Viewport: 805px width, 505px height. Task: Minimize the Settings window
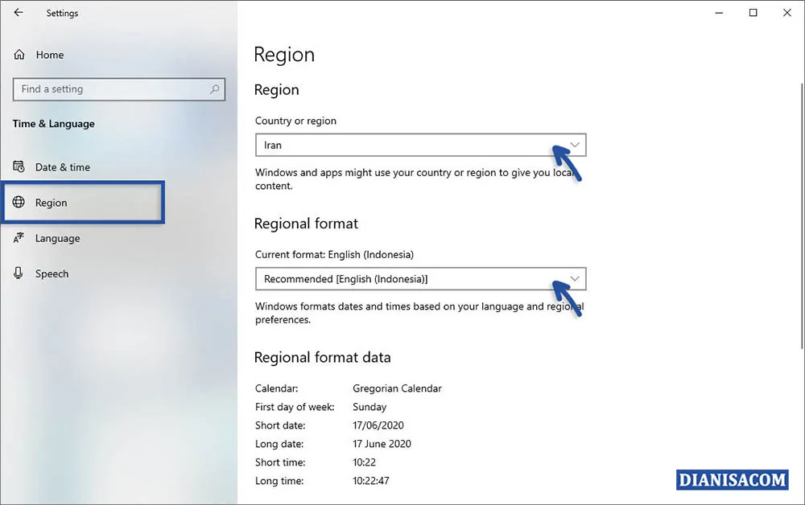(x=718, y=13)
